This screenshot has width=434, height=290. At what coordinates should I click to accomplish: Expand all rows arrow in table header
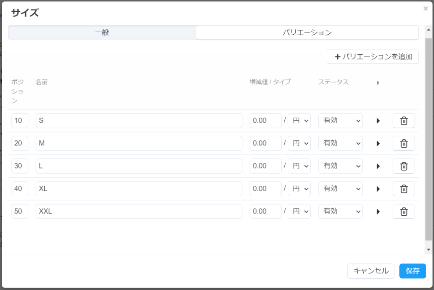[378, 83]
